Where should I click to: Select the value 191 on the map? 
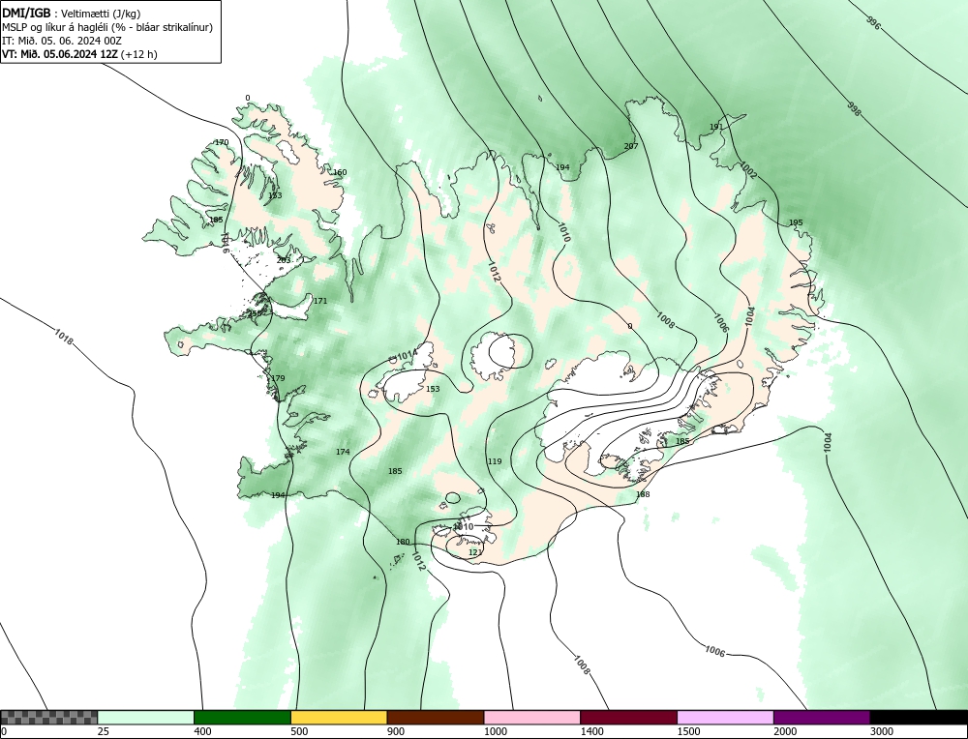click(x=716, y=127)
